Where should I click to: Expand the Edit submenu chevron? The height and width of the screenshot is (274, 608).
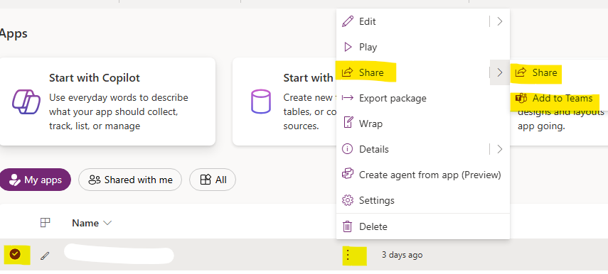pos(500,21)
